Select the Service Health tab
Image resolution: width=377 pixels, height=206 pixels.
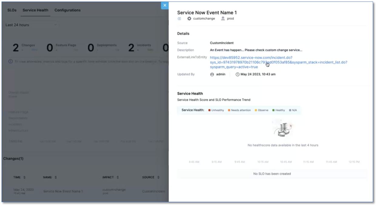coord(35,10)
